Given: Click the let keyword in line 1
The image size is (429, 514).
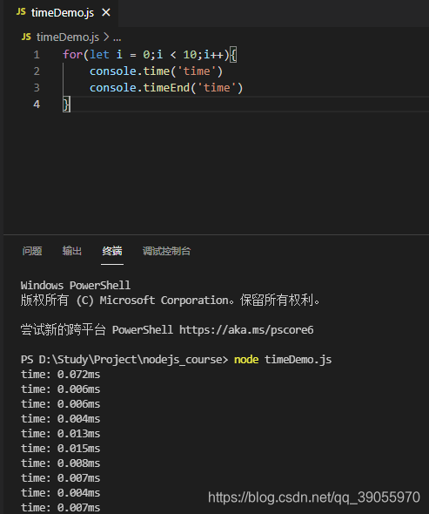Looking at the screenshot, I should coord(99,54).
